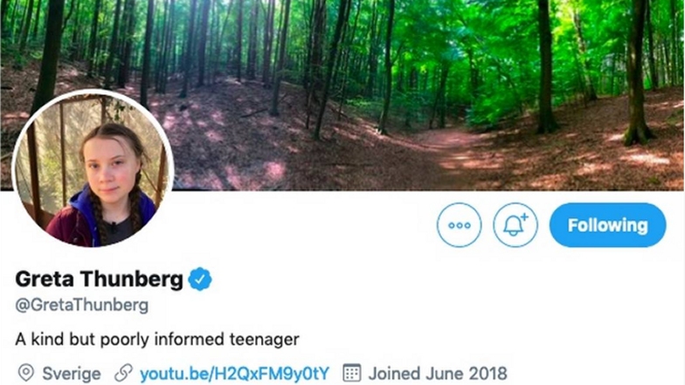This screenshot has height=385, width=685.
Task: Turn on notifications with the bell icon
Action: pyautogui.click(x=515, y=225)
